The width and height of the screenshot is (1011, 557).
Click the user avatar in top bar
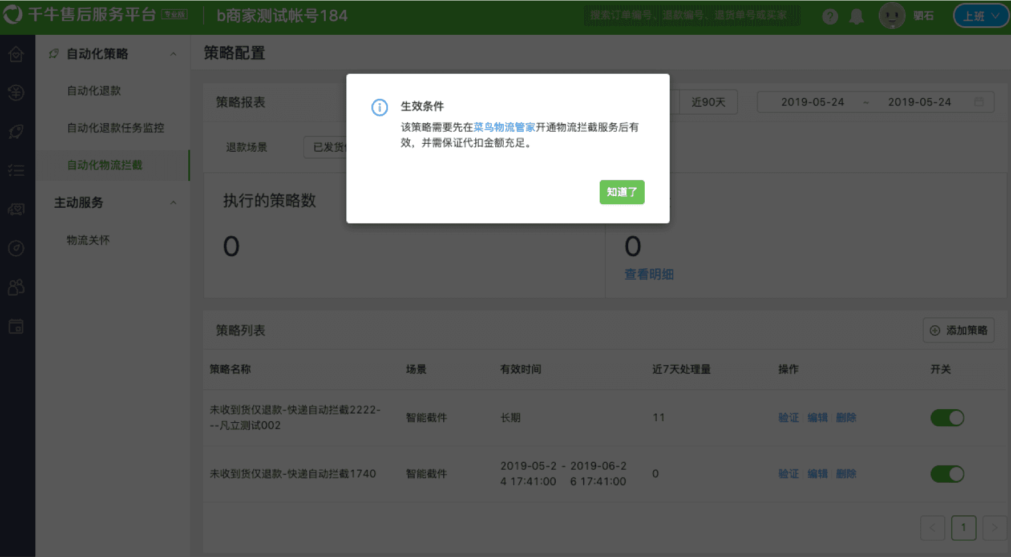892,16
